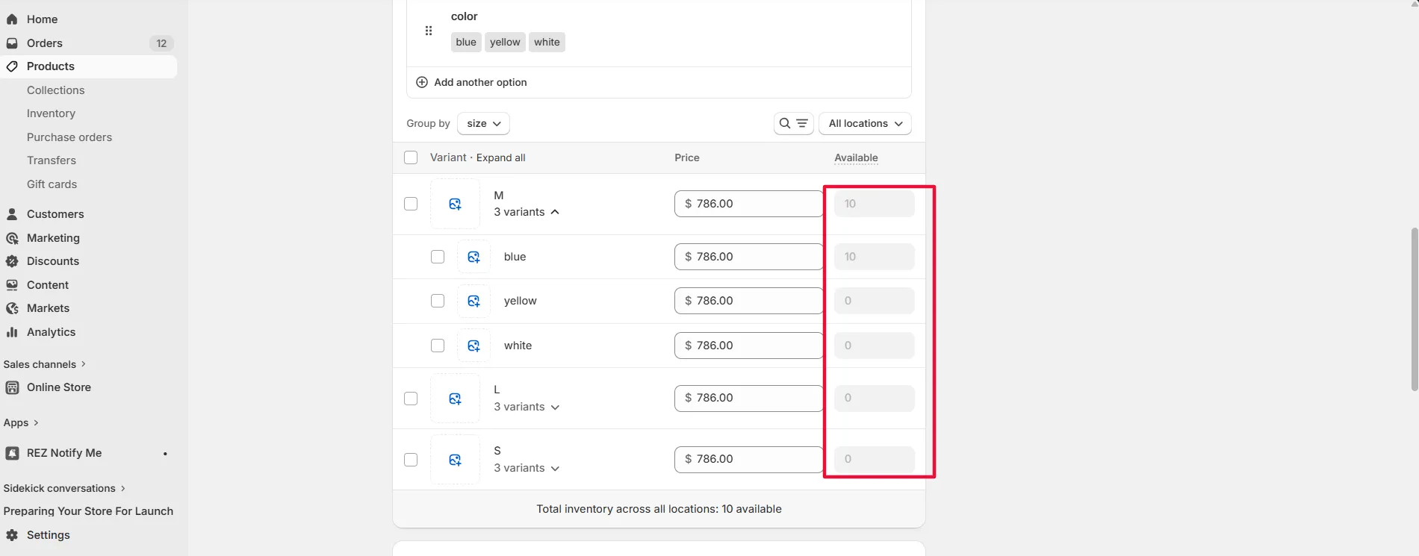Click Add another option
The width and height of the screenshot is (1419, 556).
pos(471,82)
